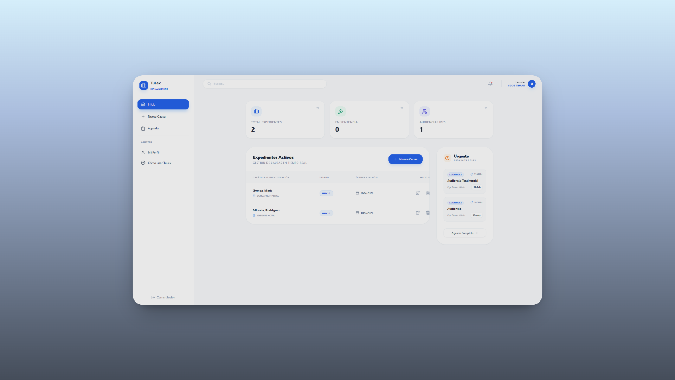Click the magnifier icon in the search bar
Image resolution: width=675 pixels, height=380 pixels.
click(209, 84)
